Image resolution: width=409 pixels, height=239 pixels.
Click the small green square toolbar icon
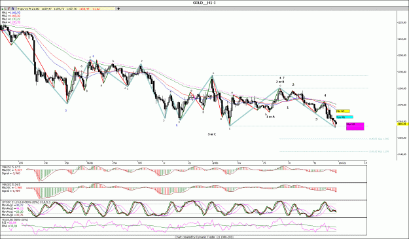(3, 9)
